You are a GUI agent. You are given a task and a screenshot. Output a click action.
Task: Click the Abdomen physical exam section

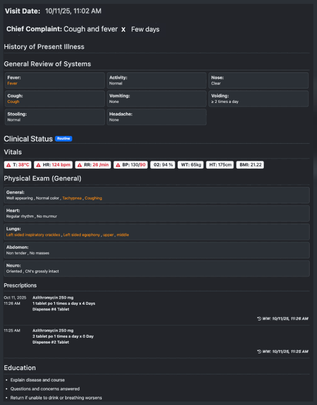(156, 250)
